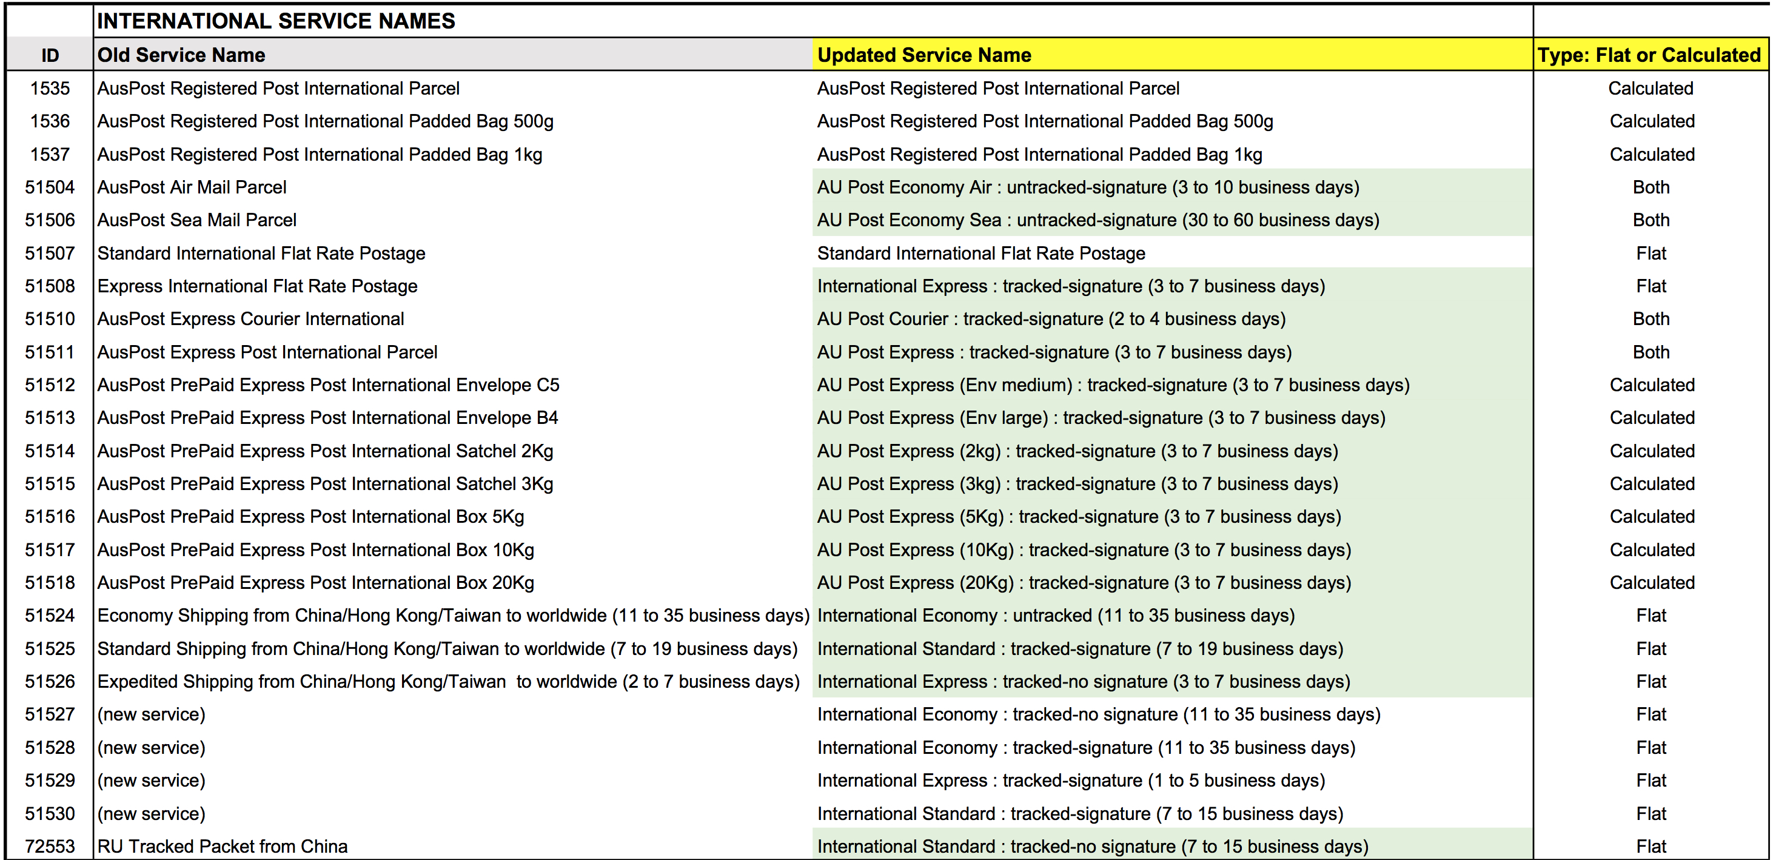The height and width of the screenshot is (860, 1773).
Task: Click old name ending 'Box 20Kg'
Action: tap(315, 582)
